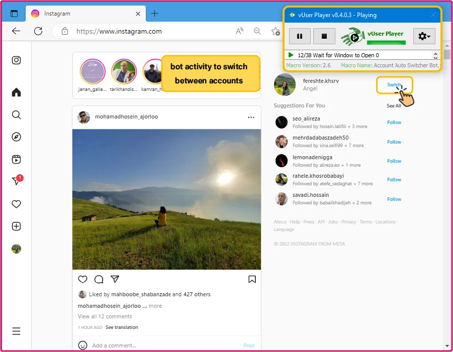Click View all 12 comments
Screen dimensions: 453x352
point(105,316)
